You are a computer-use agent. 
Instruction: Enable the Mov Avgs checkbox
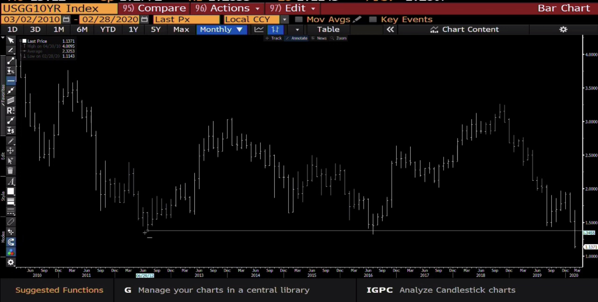click(298, 19)
